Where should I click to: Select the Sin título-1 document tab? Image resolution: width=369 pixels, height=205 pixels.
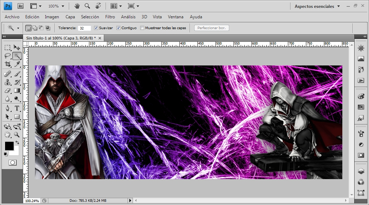pos(61,38)
